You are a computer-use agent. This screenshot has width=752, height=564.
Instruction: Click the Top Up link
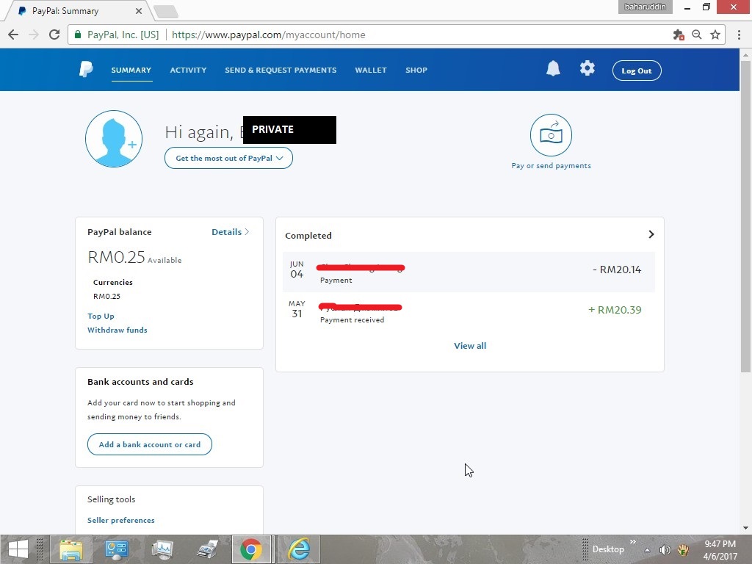point(101,316)
